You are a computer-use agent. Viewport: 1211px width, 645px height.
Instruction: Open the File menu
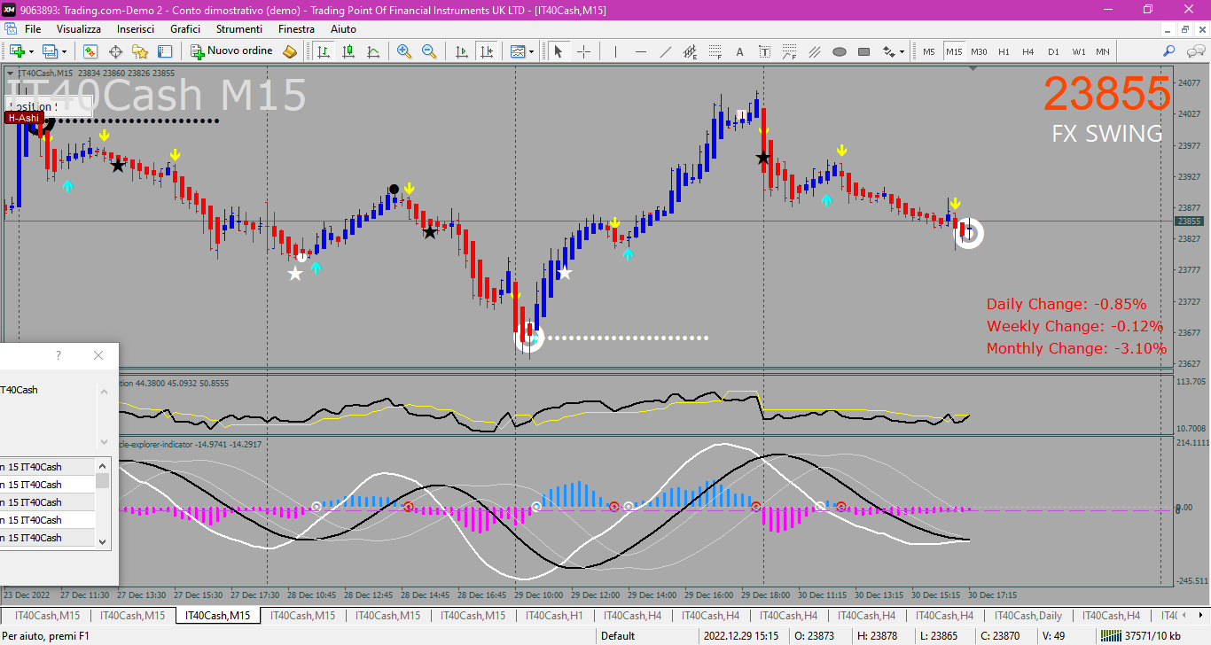tap(33, 29)
